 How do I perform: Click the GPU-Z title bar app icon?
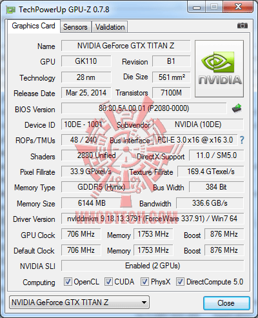pos(11,10)
